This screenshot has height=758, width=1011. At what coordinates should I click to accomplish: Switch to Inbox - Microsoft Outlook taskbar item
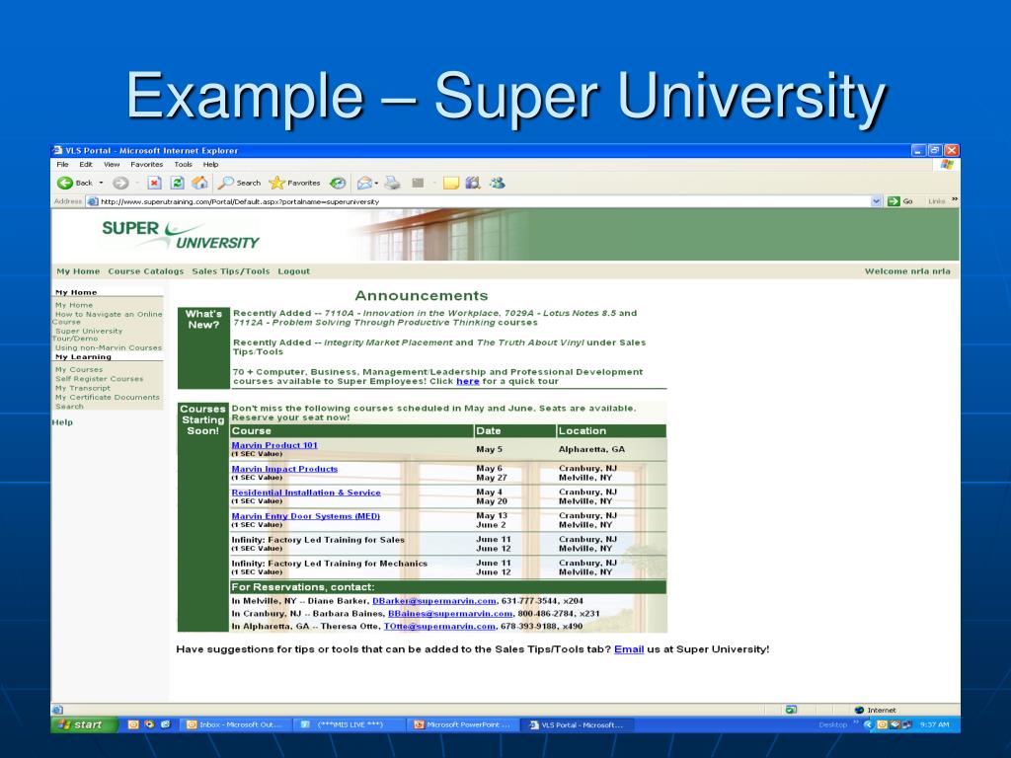click(x=235, y=724)
